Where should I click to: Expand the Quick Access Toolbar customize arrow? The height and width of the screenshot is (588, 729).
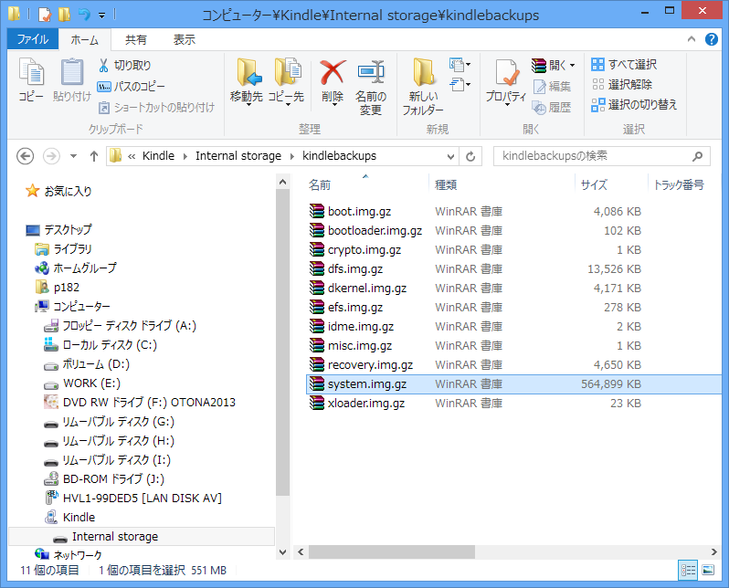101,15
